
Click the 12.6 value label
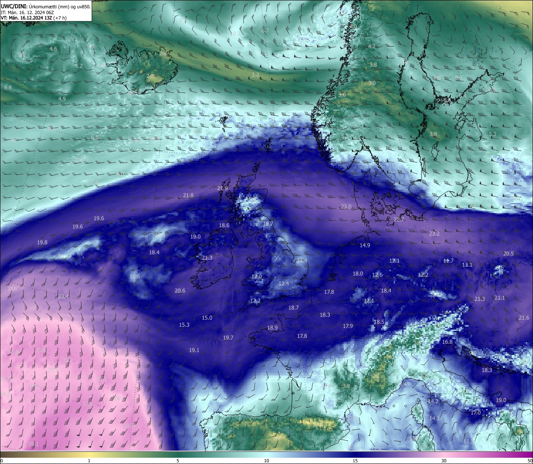click(377, 275)
